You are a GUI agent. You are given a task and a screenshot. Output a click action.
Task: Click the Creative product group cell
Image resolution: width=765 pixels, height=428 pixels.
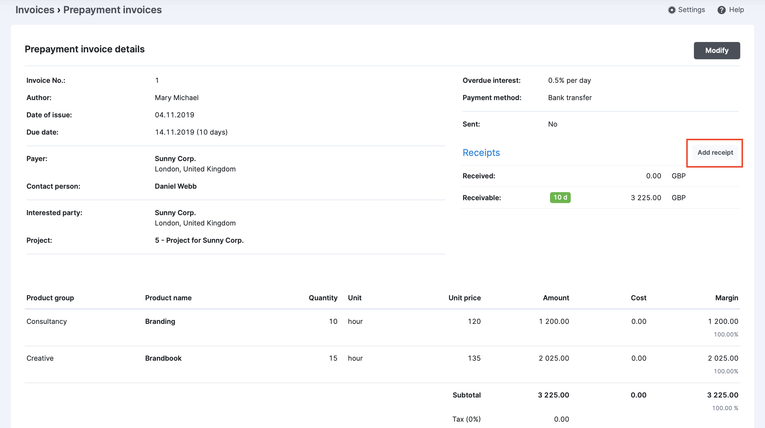40,358
